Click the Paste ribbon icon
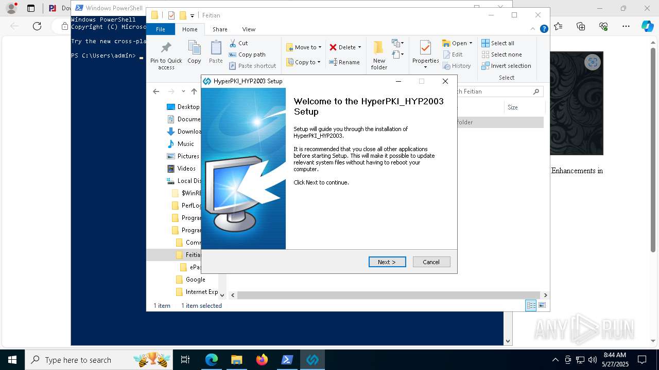 click(x=216, y=52)
